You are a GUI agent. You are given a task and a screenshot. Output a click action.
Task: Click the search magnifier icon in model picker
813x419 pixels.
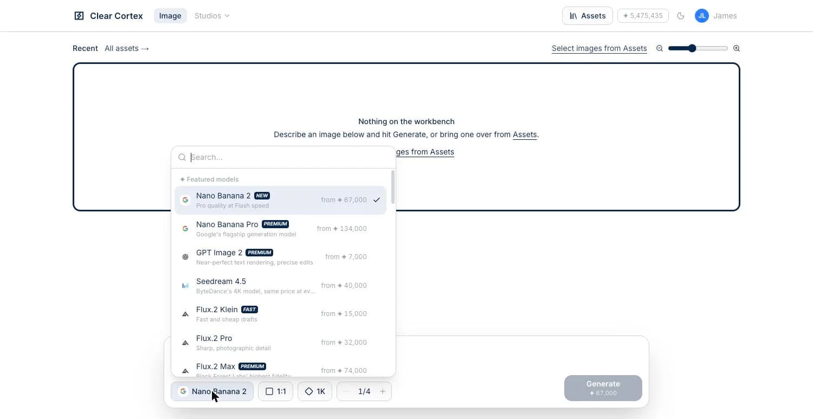point(182,157)
